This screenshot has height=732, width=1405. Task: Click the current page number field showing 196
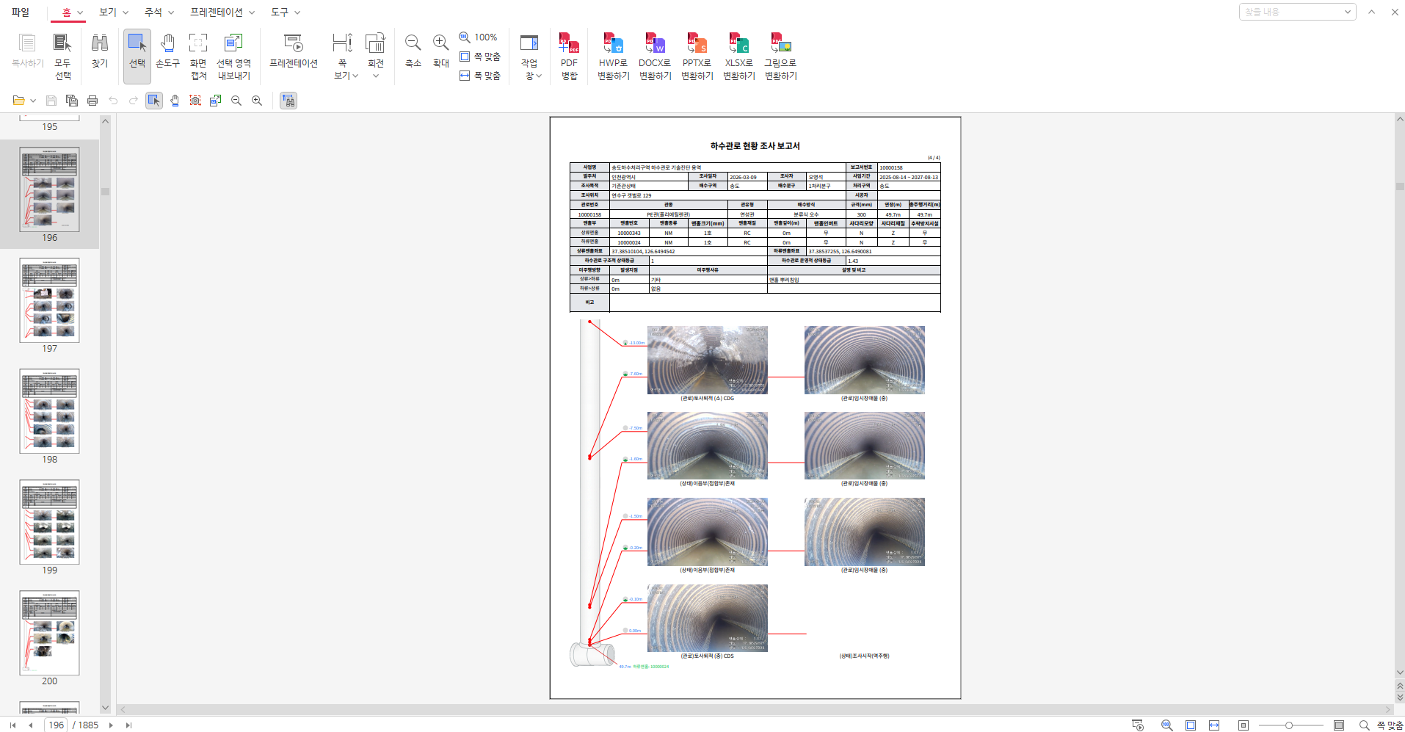coord(56,725)
